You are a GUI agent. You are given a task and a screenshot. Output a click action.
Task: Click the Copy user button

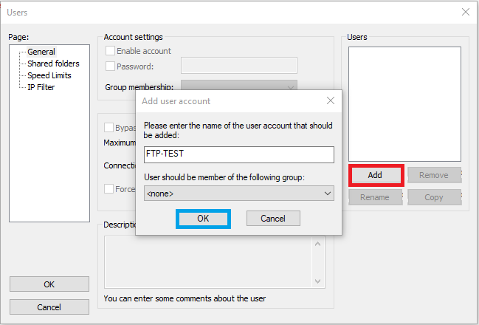coord(434,197)
